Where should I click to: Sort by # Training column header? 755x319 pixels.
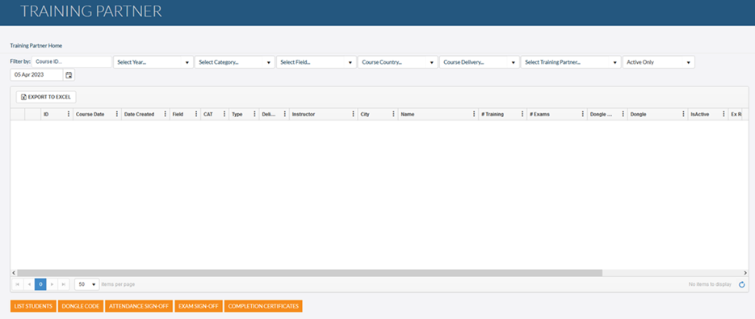tap(492, 115)
